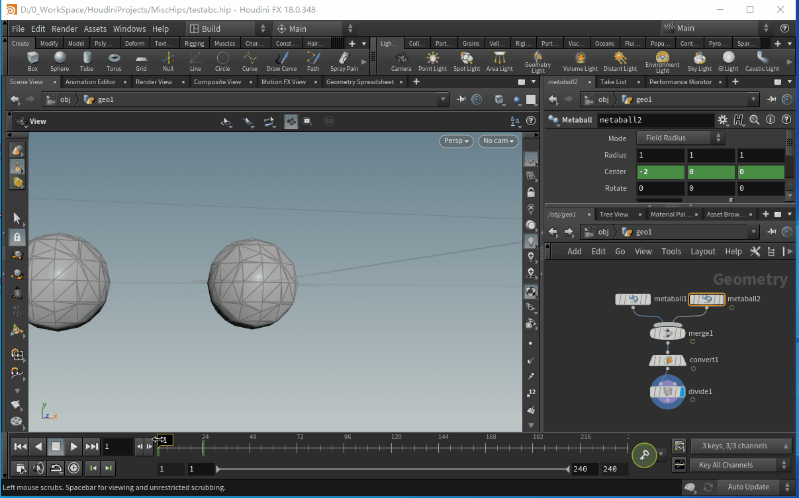Image resolution: width=799 pixels, height=498 pixels.
Task: Click the Center X field value -2
Action: point(660,172)
